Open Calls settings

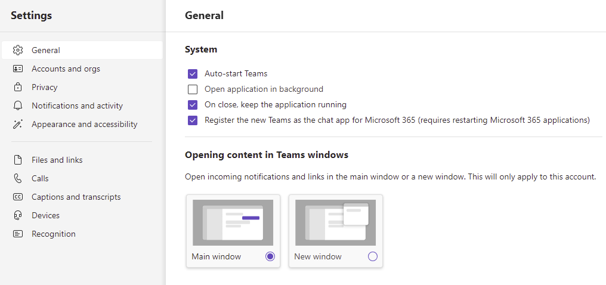tap(82, 178)
